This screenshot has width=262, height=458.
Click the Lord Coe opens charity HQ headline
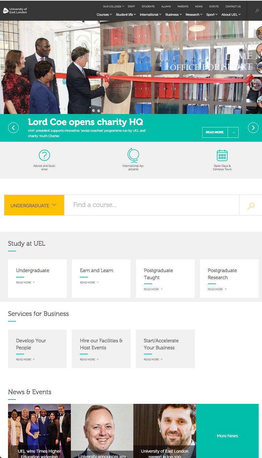coord(86,122)
